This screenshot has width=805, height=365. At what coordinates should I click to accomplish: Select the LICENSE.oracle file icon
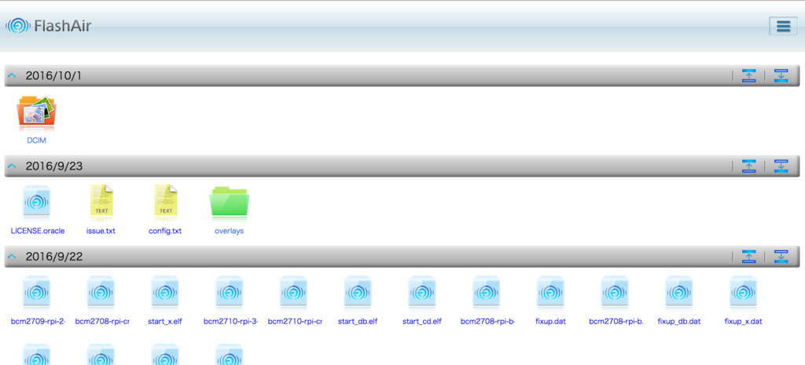36,202
